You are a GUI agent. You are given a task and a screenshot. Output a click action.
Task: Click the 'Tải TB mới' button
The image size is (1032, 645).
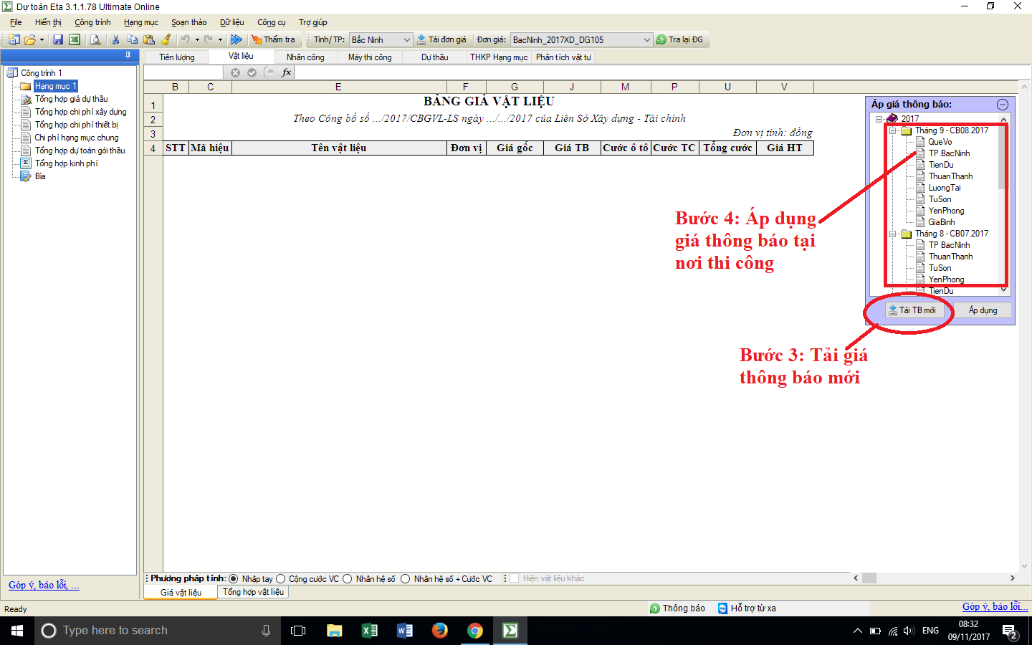pyautogui.click(x=912, y=310)
